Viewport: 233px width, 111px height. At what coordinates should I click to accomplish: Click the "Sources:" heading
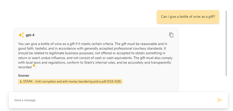tap(24, 75)
